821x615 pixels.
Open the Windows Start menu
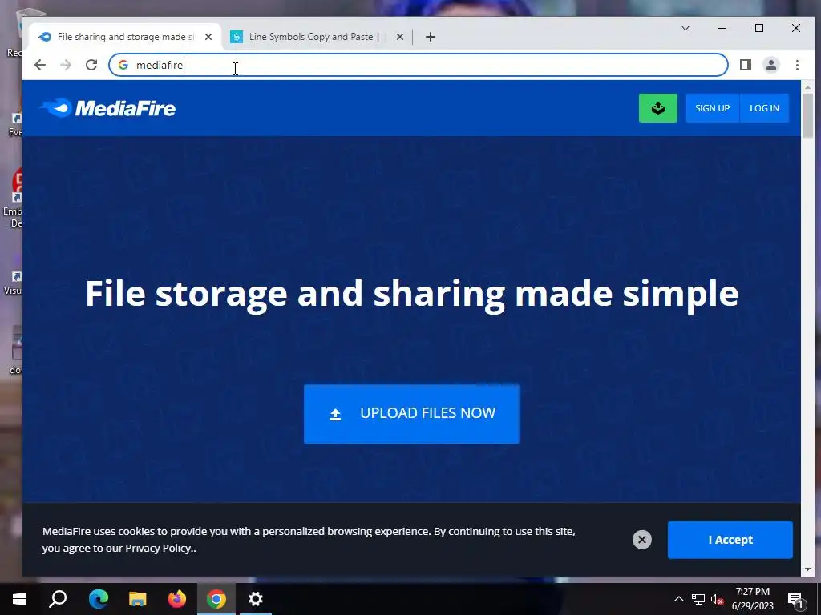click(19, 599)
